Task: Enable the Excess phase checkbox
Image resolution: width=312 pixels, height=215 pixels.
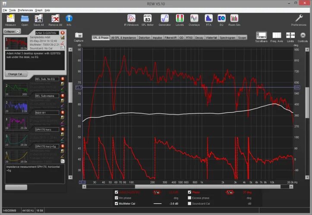Action: pos(189,198)
